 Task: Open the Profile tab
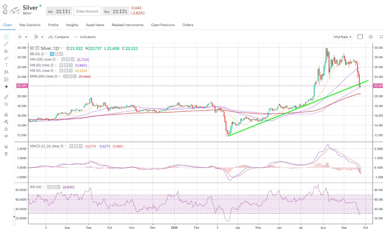53,25
